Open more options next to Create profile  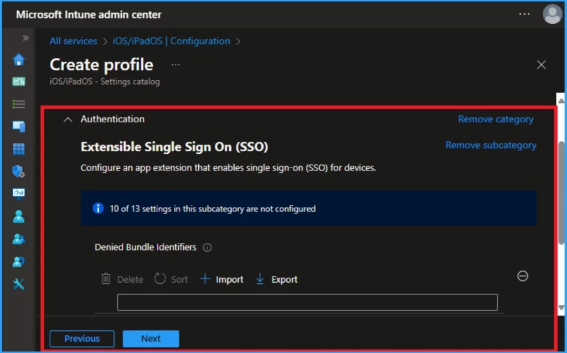pos(176,65)
